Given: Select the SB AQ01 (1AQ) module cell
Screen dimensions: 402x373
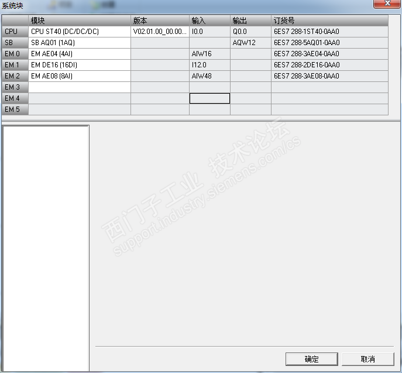Looking at the screenshot, I should coord(80,43).
